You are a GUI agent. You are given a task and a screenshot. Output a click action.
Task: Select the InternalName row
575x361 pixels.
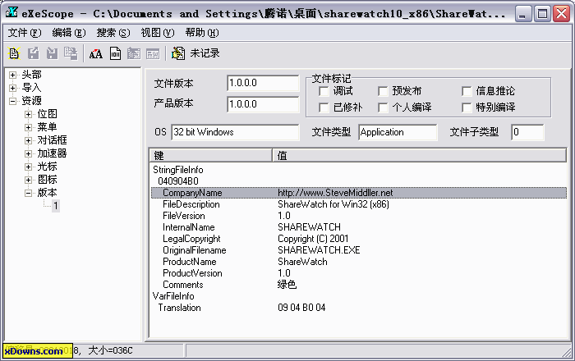(359, 227)
